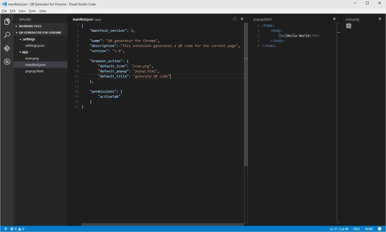Screen dimensions: 386x232
Task: Click the manifest.json horizontal scrollbar thumb
Action: click(162, 225)
